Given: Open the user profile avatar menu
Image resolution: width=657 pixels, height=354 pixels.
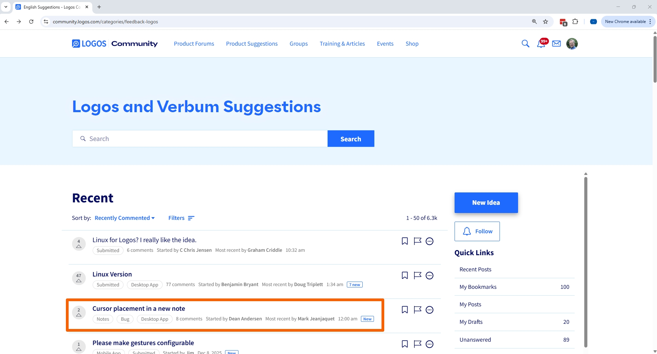Looking at the screenshot, I should (572, 44).
